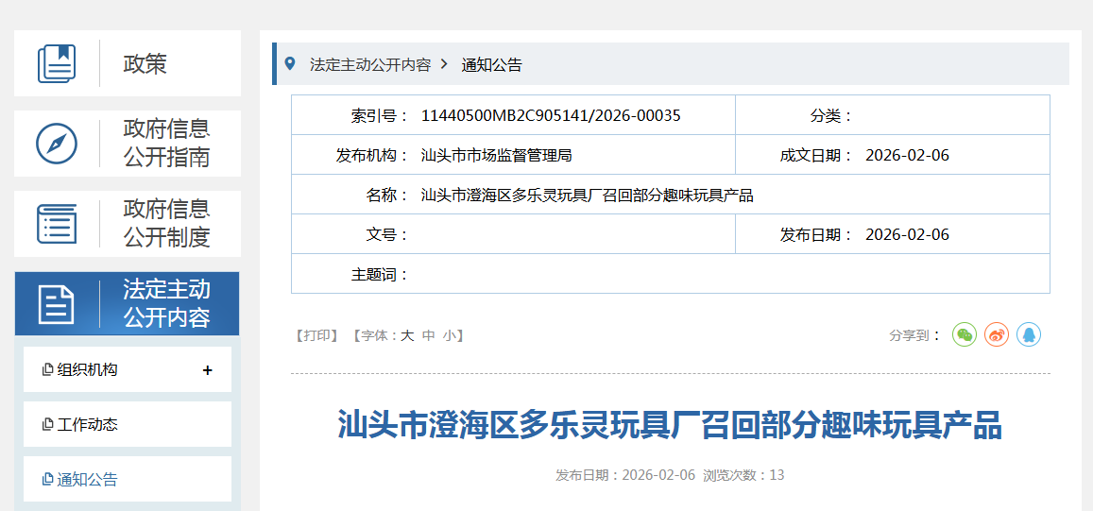Click the document icon for 法定主动公开内容
Screen dimensions: 1093x511
(57, 304)
